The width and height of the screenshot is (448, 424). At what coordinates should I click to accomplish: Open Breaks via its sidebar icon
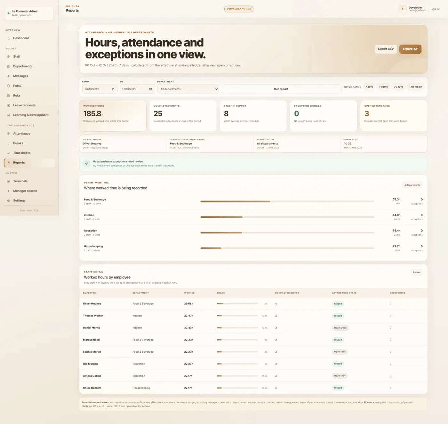click(x=8, y=143)
